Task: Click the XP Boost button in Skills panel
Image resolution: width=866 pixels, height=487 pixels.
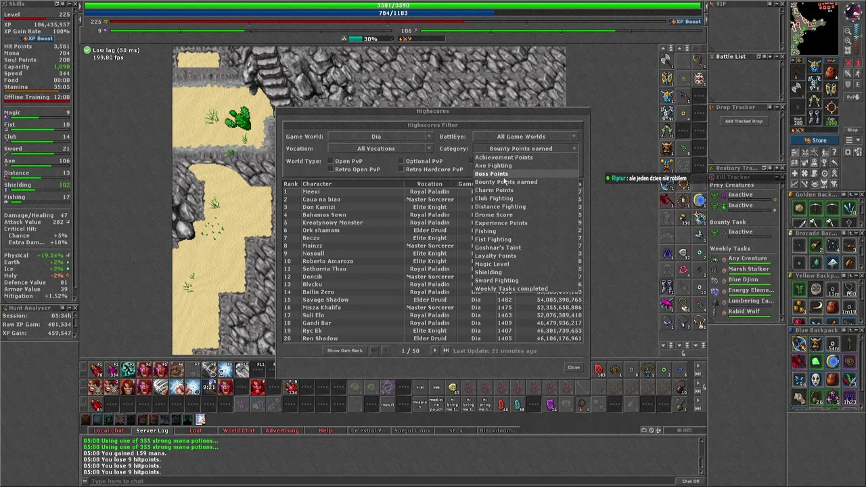Action: tap(38, 39)
